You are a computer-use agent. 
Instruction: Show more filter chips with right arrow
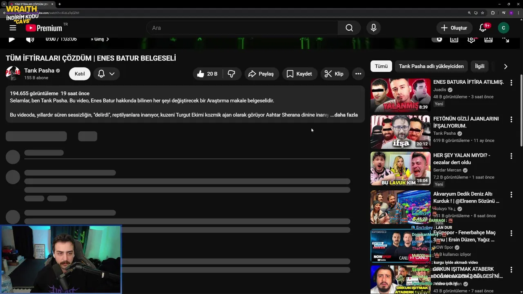pos(505,66)
